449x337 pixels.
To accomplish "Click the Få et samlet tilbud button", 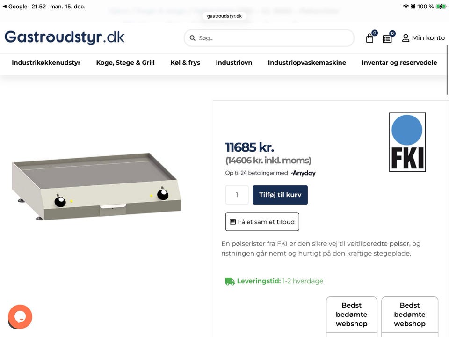I will (x=262, y=222).
